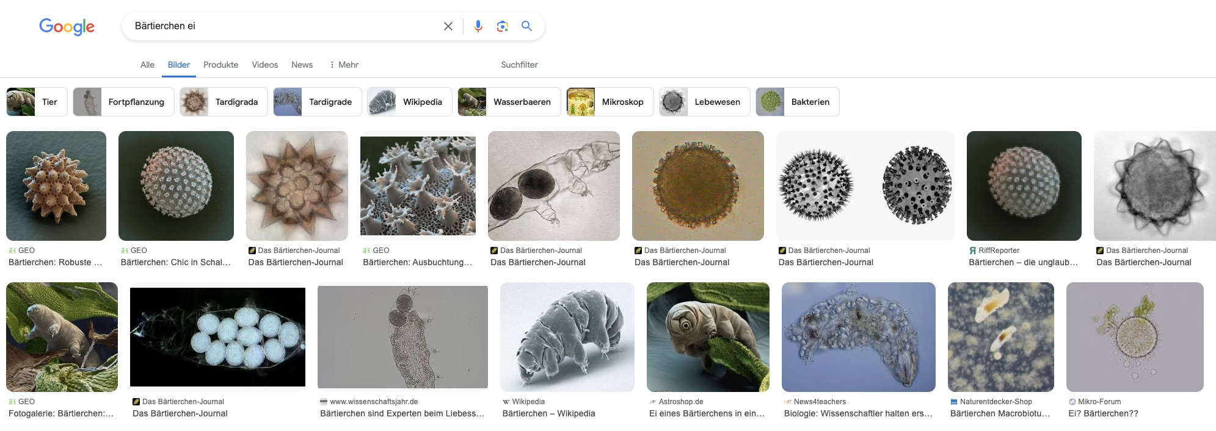This screenshot has width=1216, height=431.
Task: Click 'Bärtierchen sind Experten beim Liebess...' link
Action: 402,413
